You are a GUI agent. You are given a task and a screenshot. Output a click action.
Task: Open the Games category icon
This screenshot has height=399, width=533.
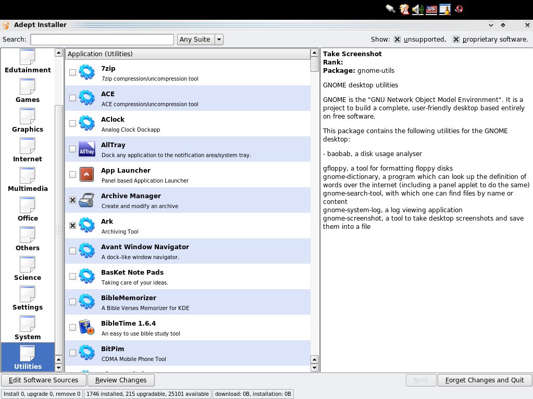28,86
